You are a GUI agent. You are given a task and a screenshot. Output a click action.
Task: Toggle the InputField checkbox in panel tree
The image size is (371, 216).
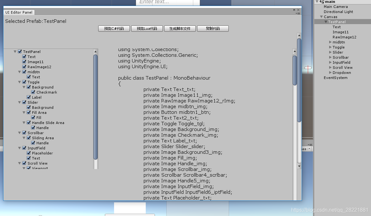24,148
